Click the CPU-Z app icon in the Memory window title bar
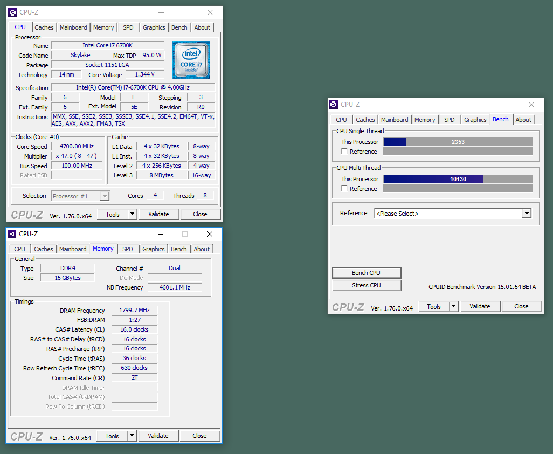This screenshot has height=454, width=553. (12, 234)
